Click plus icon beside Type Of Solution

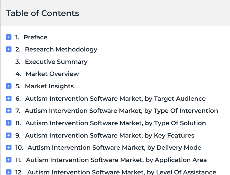9,123
